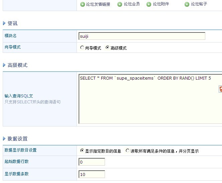Open the 论坛会员 text link
Image resolution: width=222 pixels, height=183 pixels.
click(132, 5)
